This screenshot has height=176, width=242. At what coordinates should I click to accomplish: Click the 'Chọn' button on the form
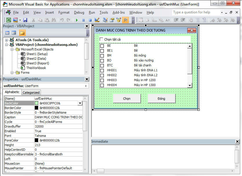tap(127, 99)
